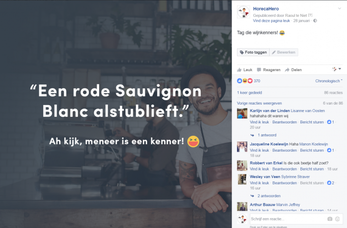
Task: Click the Foto taggen button
Action: [253, 52]
